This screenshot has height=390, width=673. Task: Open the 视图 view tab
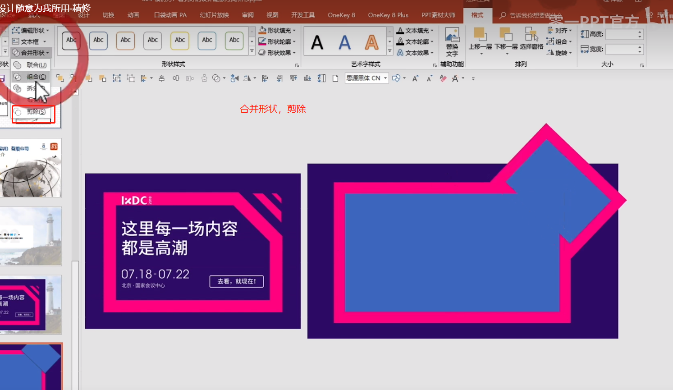272,15
